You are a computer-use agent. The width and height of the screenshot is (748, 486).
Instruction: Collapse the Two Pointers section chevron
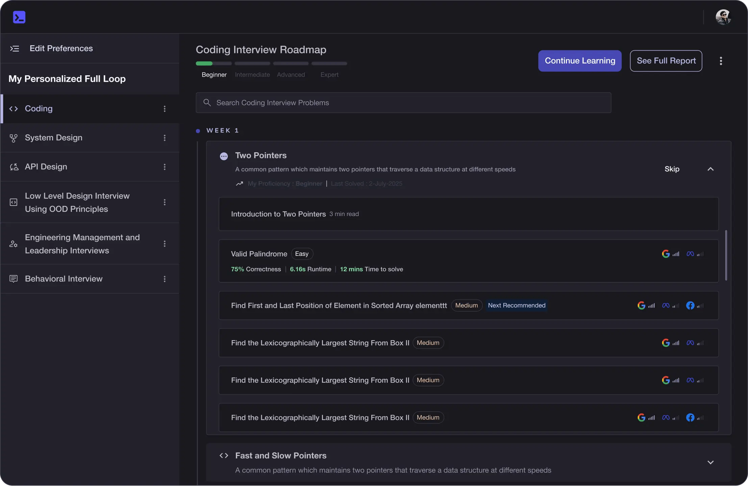coord(710,169)
